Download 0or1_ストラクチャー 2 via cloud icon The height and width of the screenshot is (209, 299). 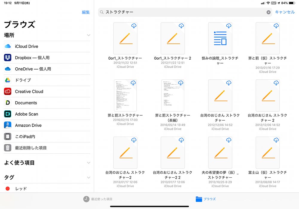pyautogui.click(x=181, y=26)
